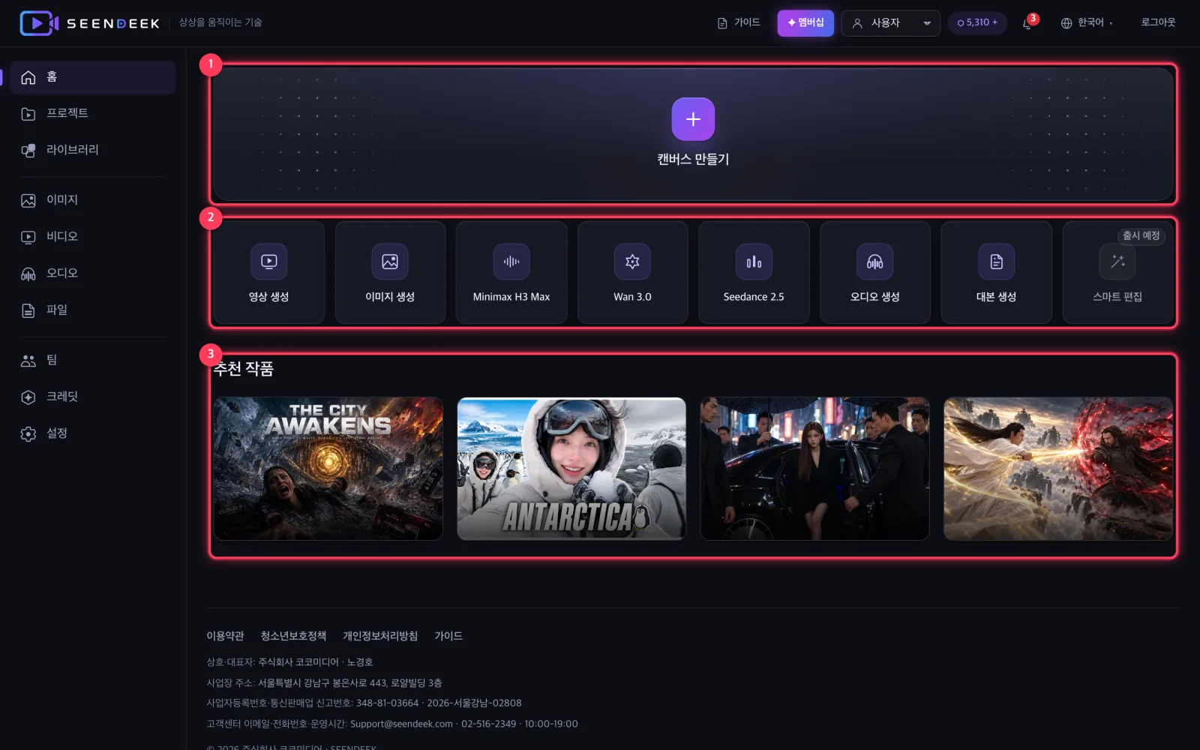Open the notification bell icon
This screenshot has height=750, width=1200.
(1027, 23)
